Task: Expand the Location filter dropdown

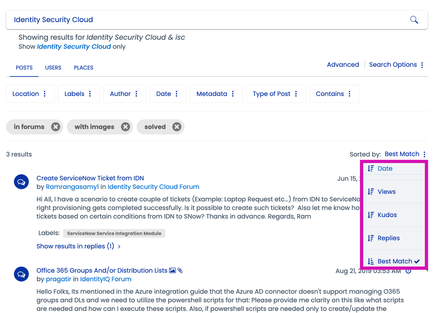Action: pos(30,94)
